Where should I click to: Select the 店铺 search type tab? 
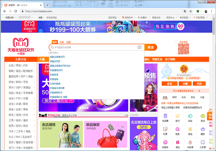pos(68,42)
